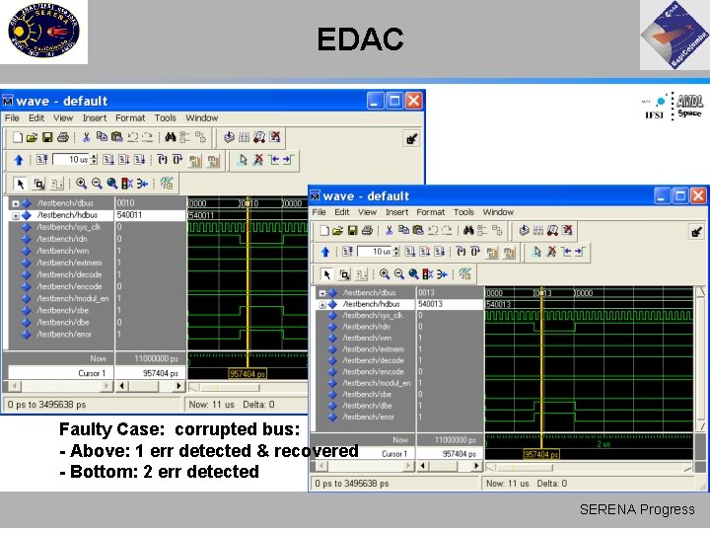Click Insert Cursor icon in front wave window
710x533 pixels.
(536, 252)
